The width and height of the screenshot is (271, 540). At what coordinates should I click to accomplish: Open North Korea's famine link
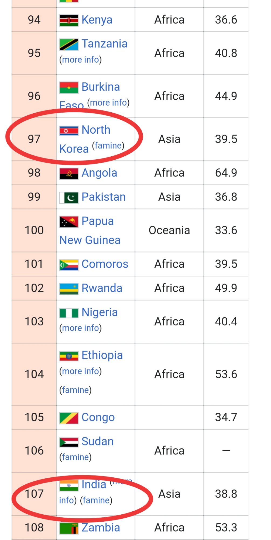(108, 146)
